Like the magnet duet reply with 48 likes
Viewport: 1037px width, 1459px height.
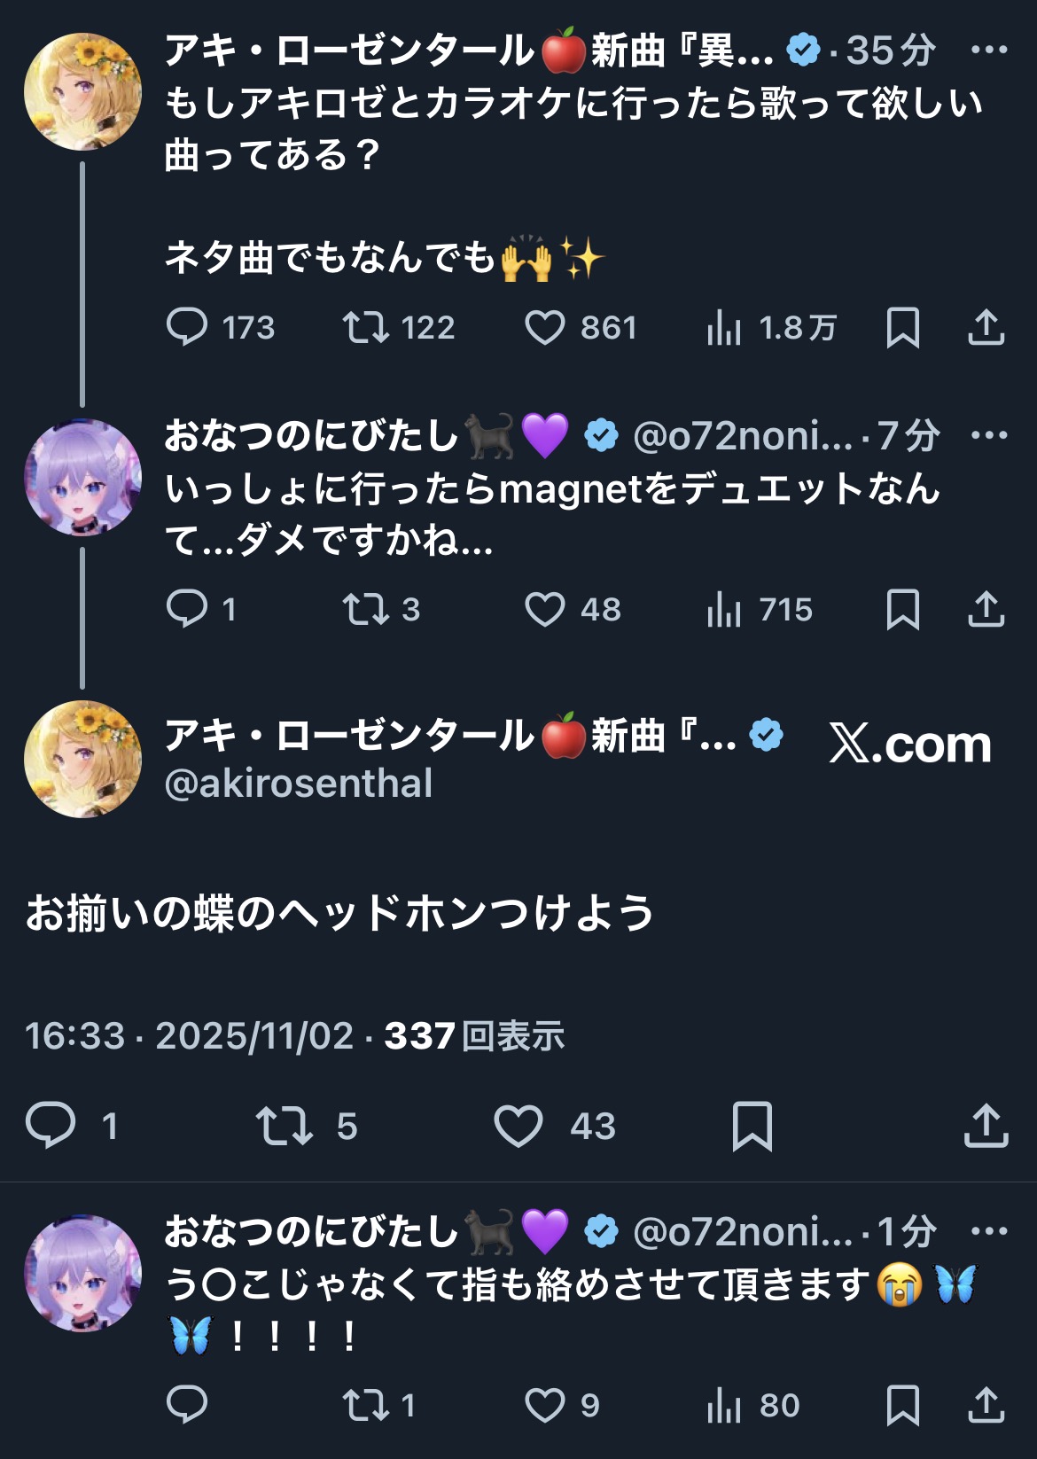tap(545, 609)
